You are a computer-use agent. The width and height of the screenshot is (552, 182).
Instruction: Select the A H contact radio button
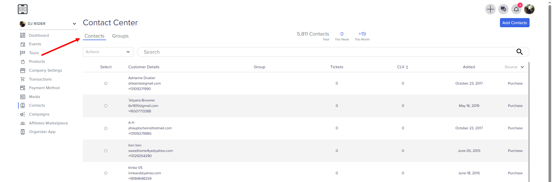pos(106,128)
